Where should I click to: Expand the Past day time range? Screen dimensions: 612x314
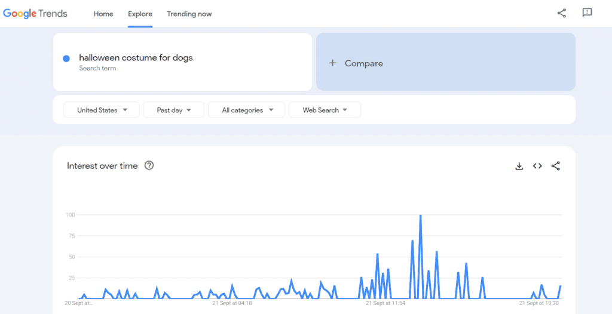coord(174,110)
